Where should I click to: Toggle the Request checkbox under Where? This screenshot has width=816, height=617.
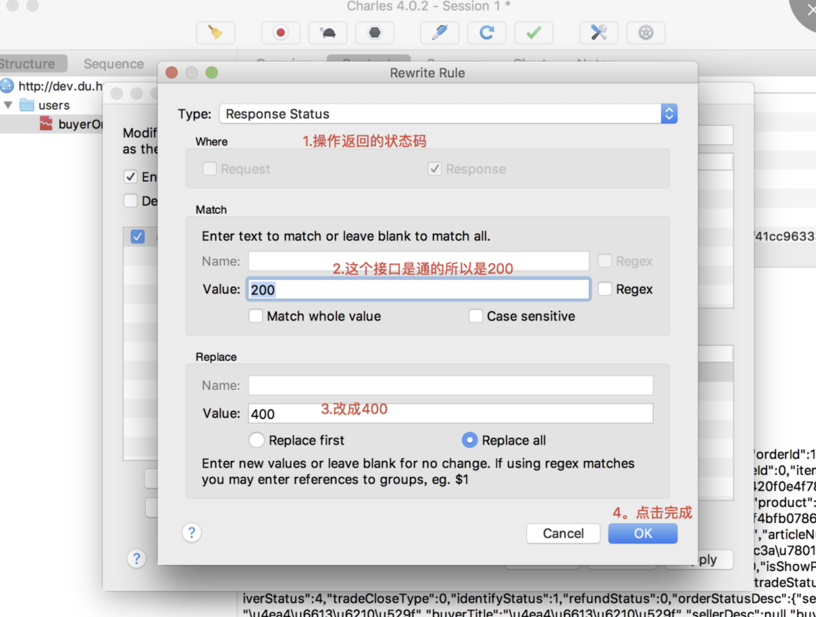pyautogui.click(x=209, y=169)
